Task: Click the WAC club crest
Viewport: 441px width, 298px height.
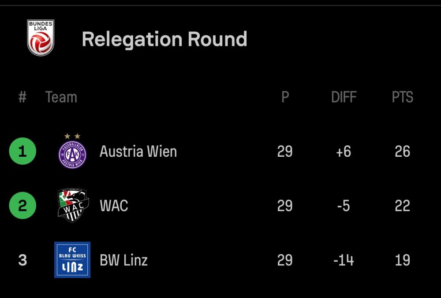Action: click(73, 205)
